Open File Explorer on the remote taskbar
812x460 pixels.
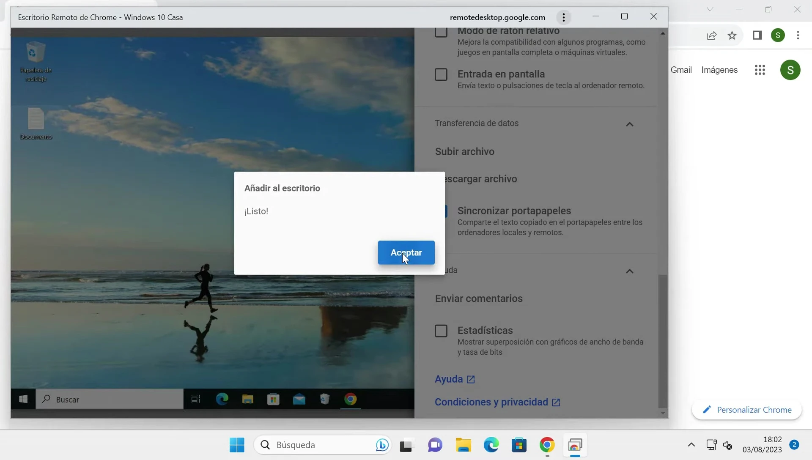coord(247,399)
